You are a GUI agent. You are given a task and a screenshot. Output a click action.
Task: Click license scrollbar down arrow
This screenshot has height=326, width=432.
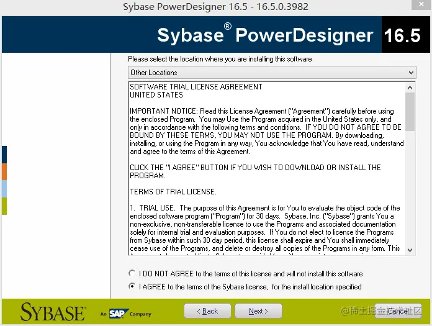410,250
